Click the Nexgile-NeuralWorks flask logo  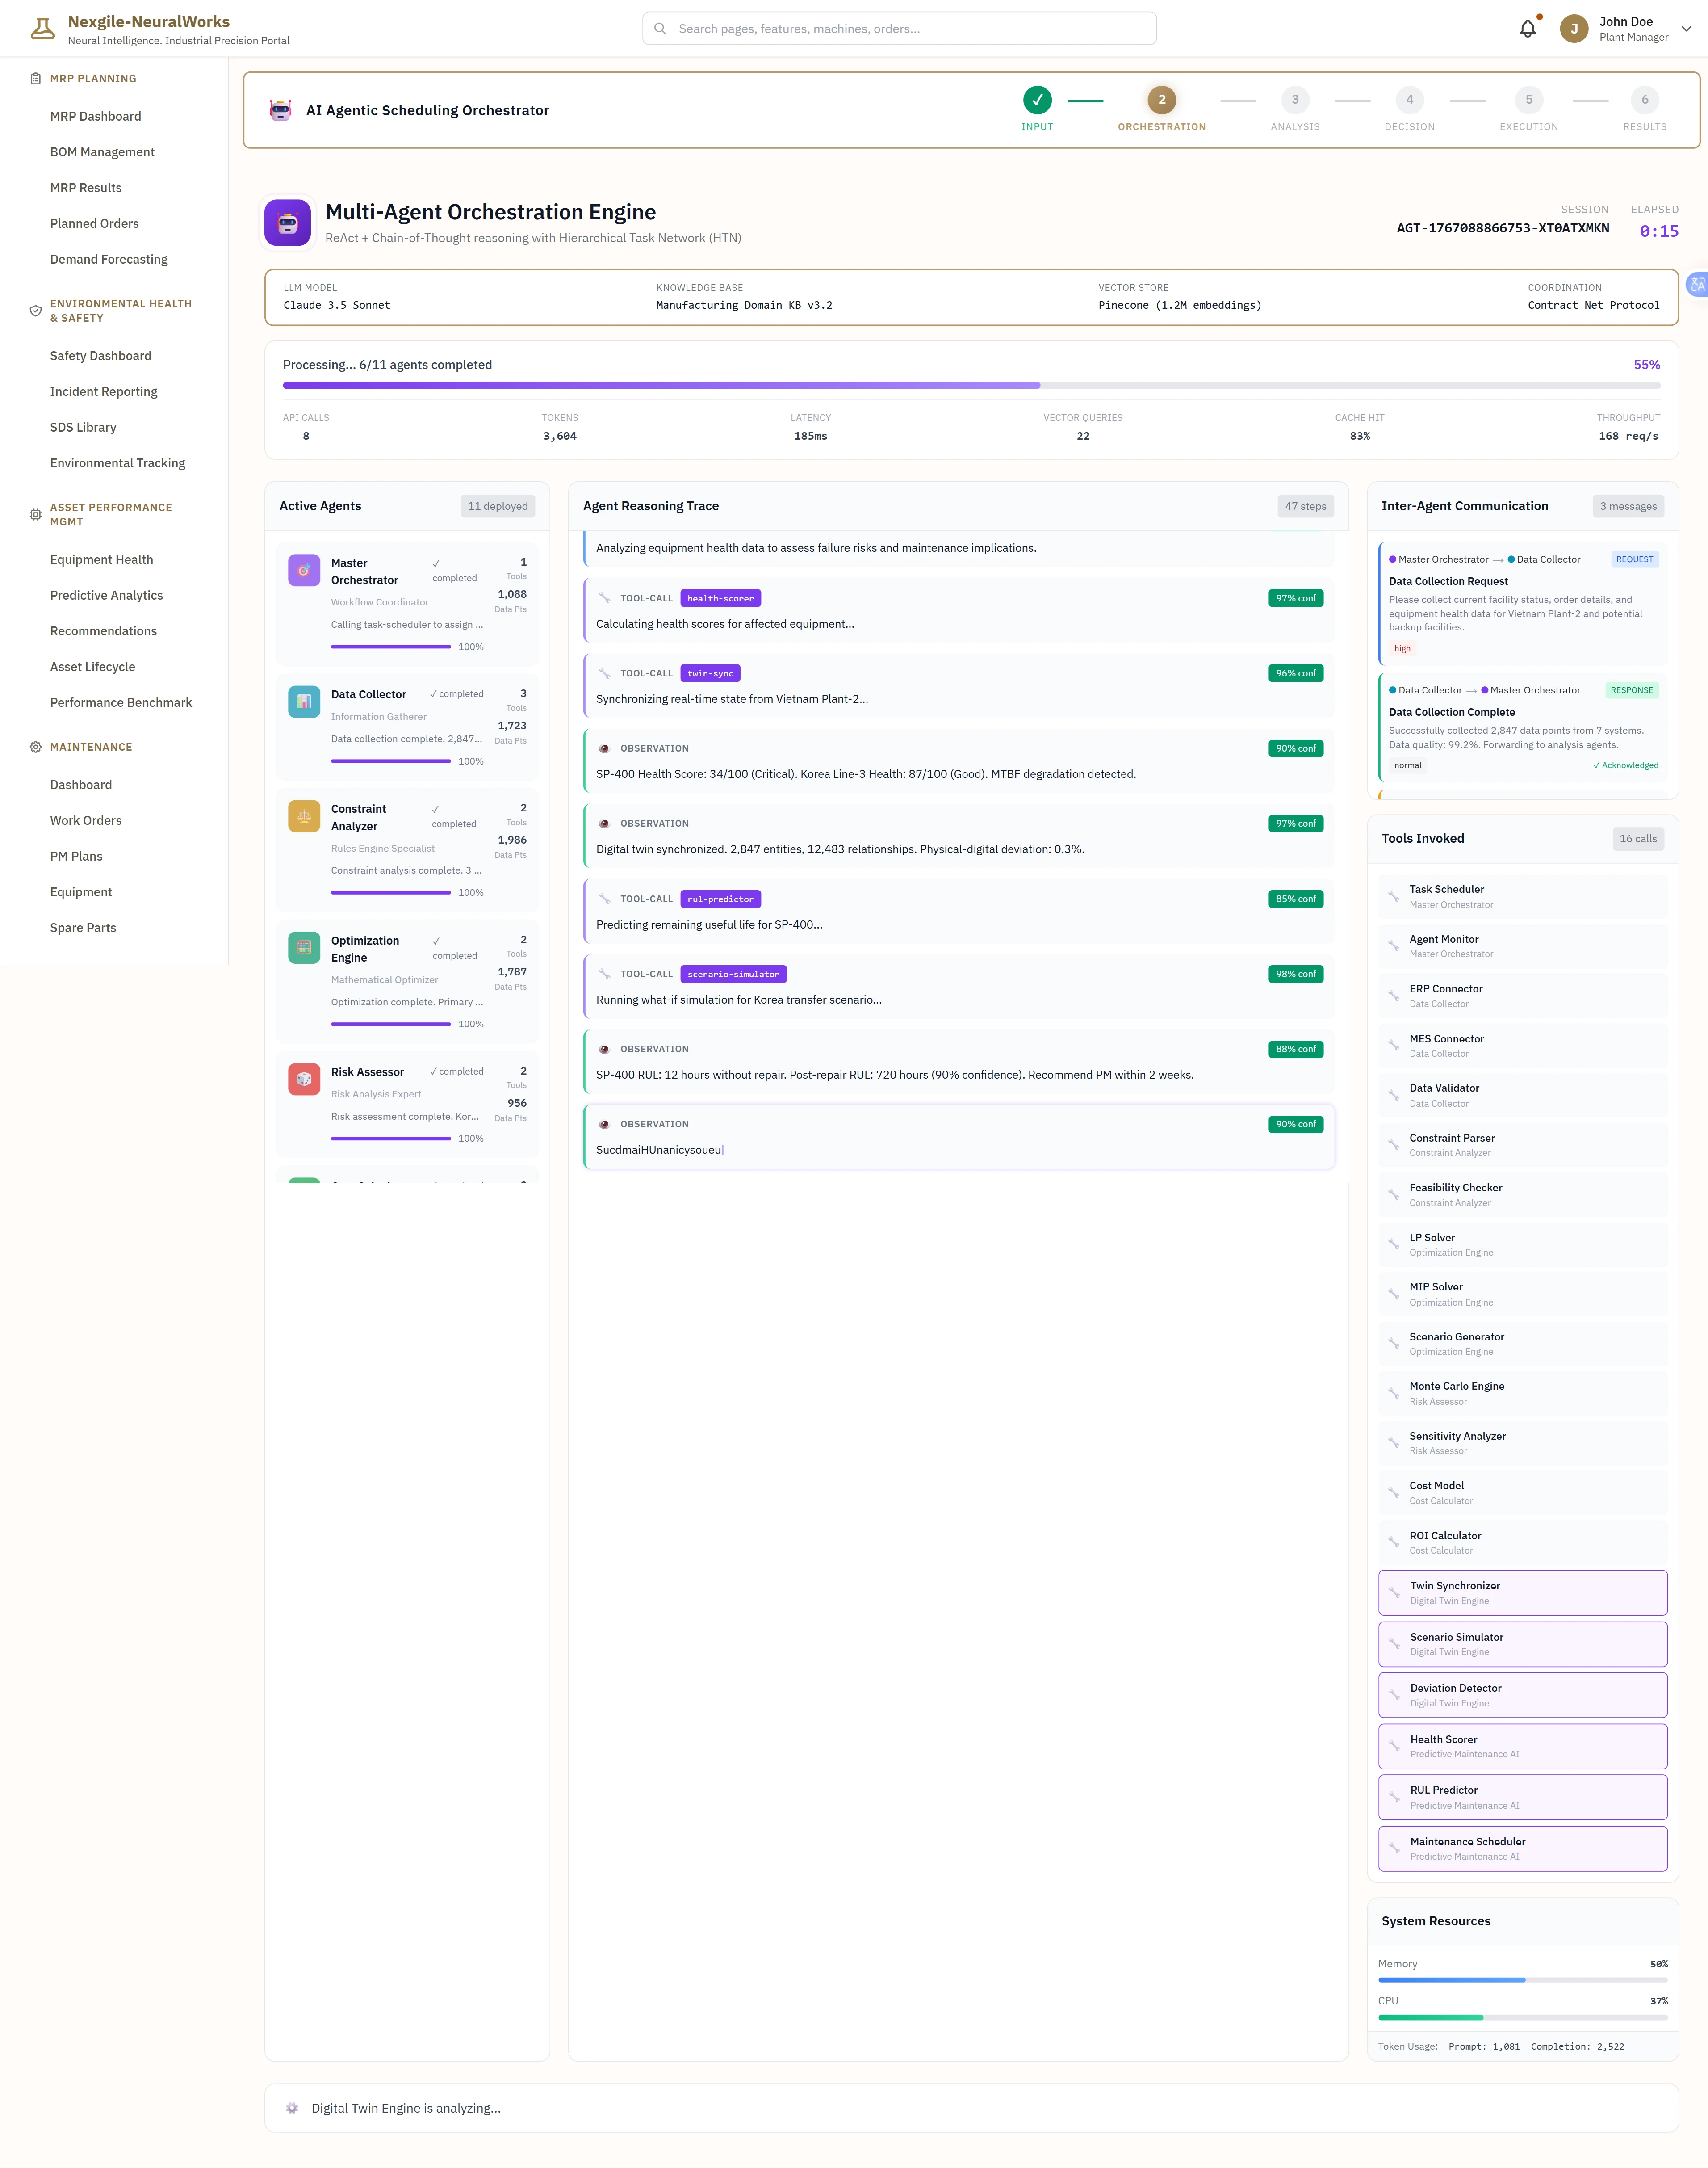point(42,29)
